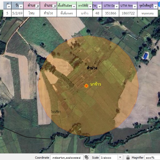Click the Magnifier percentage field
160x160 pixels.
[152, 157]
